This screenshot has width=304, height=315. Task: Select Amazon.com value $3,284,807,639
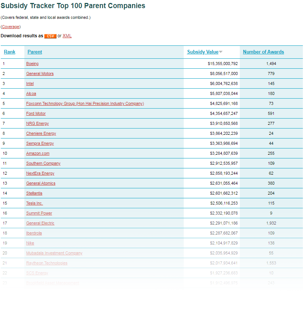pos(224,154)
